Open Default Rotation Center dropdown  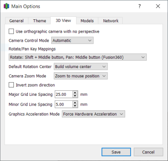(81, 66)
